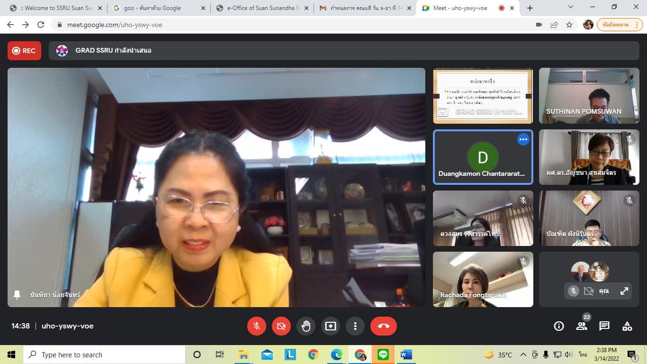Image resolution: width=647 pixels, height=364 pixels.
Task: Click the present screen button
Action: [x=331, y=326]
